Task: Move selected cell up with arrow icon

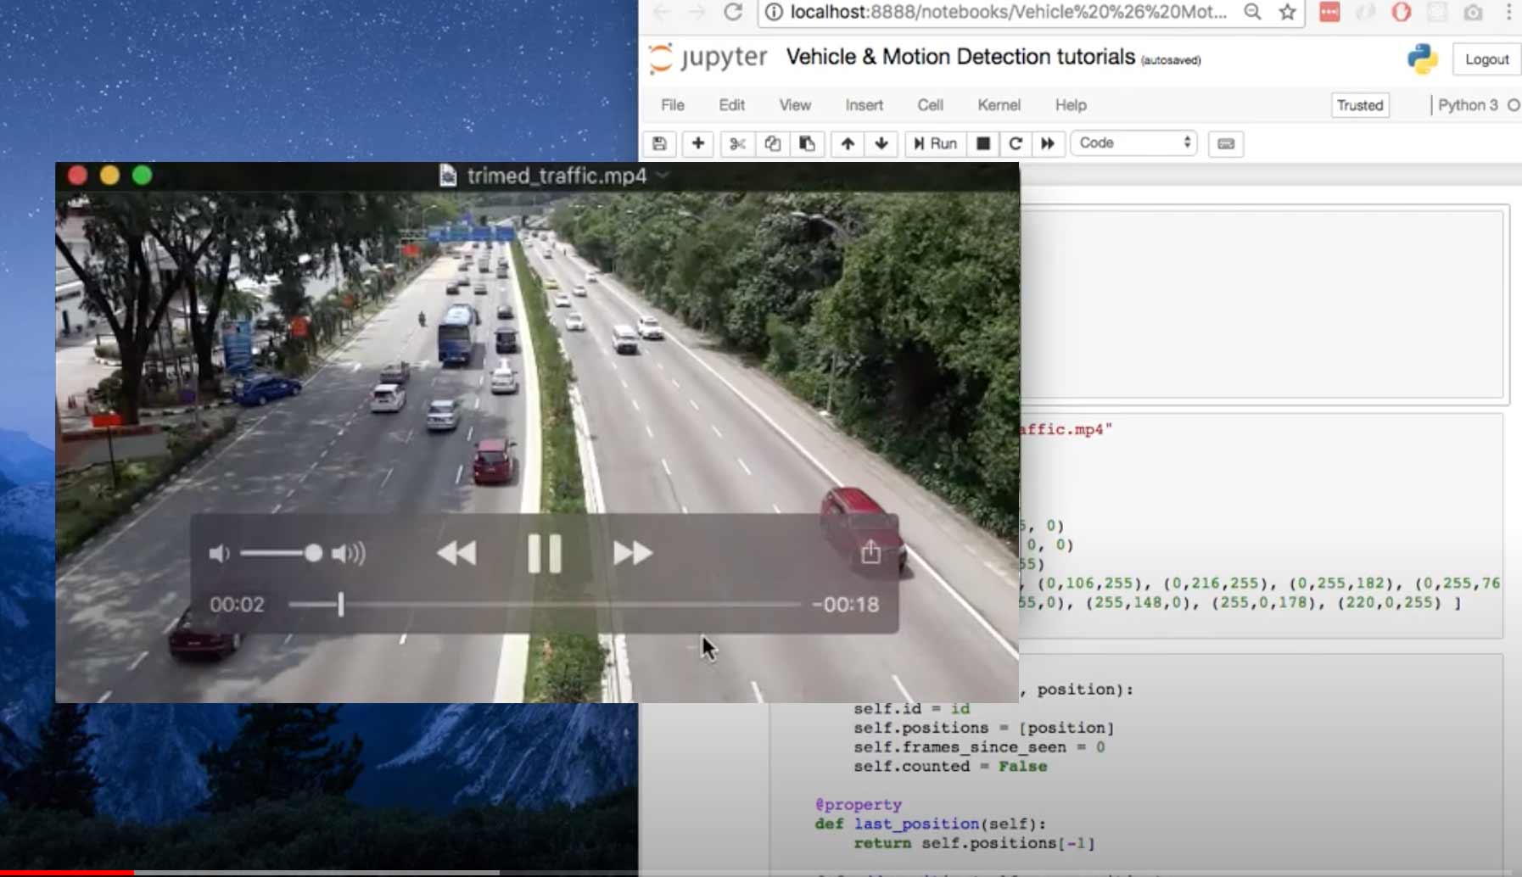Action: [x=847, y=143]
